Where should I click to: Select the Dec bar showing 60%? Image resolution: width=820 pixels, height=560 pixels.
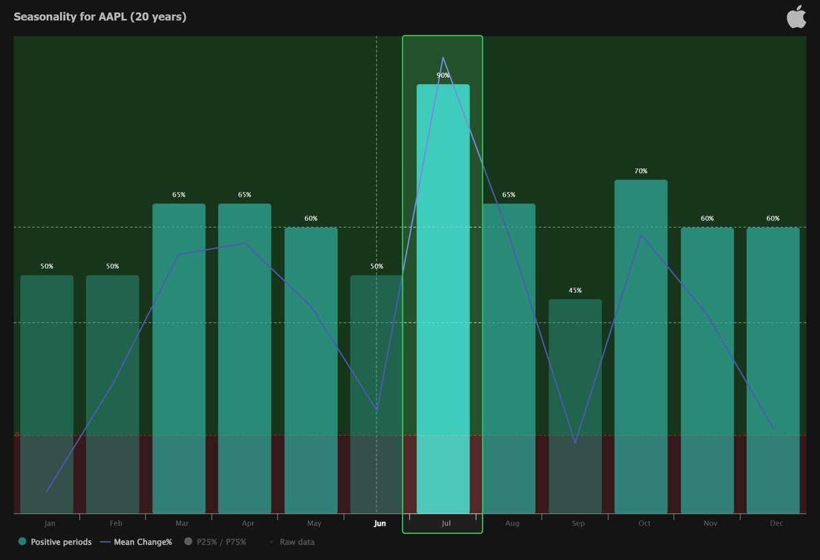[x=773, y=370]
